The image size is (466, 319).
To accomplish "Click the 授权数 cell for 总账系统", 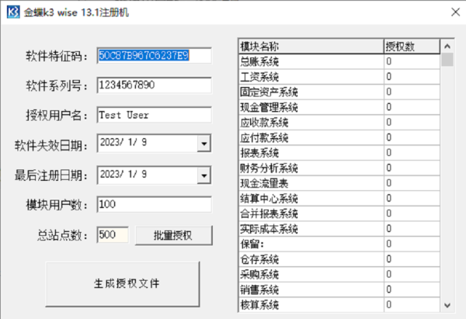I will click(412, 61).
